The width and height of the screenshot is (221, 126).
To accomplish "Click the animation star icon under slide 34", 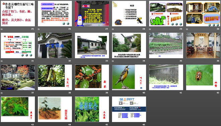I will 113,61.
